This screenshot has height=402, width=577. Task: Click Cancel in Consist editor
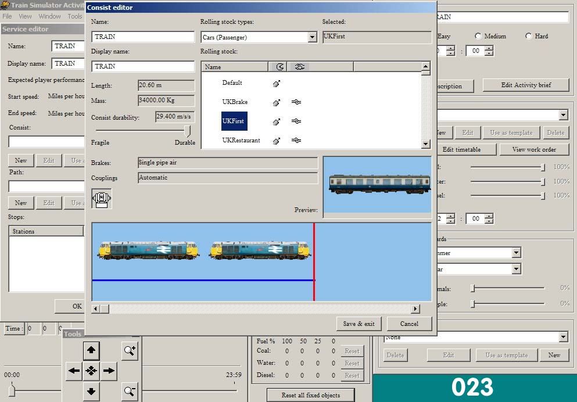point(409,324)
